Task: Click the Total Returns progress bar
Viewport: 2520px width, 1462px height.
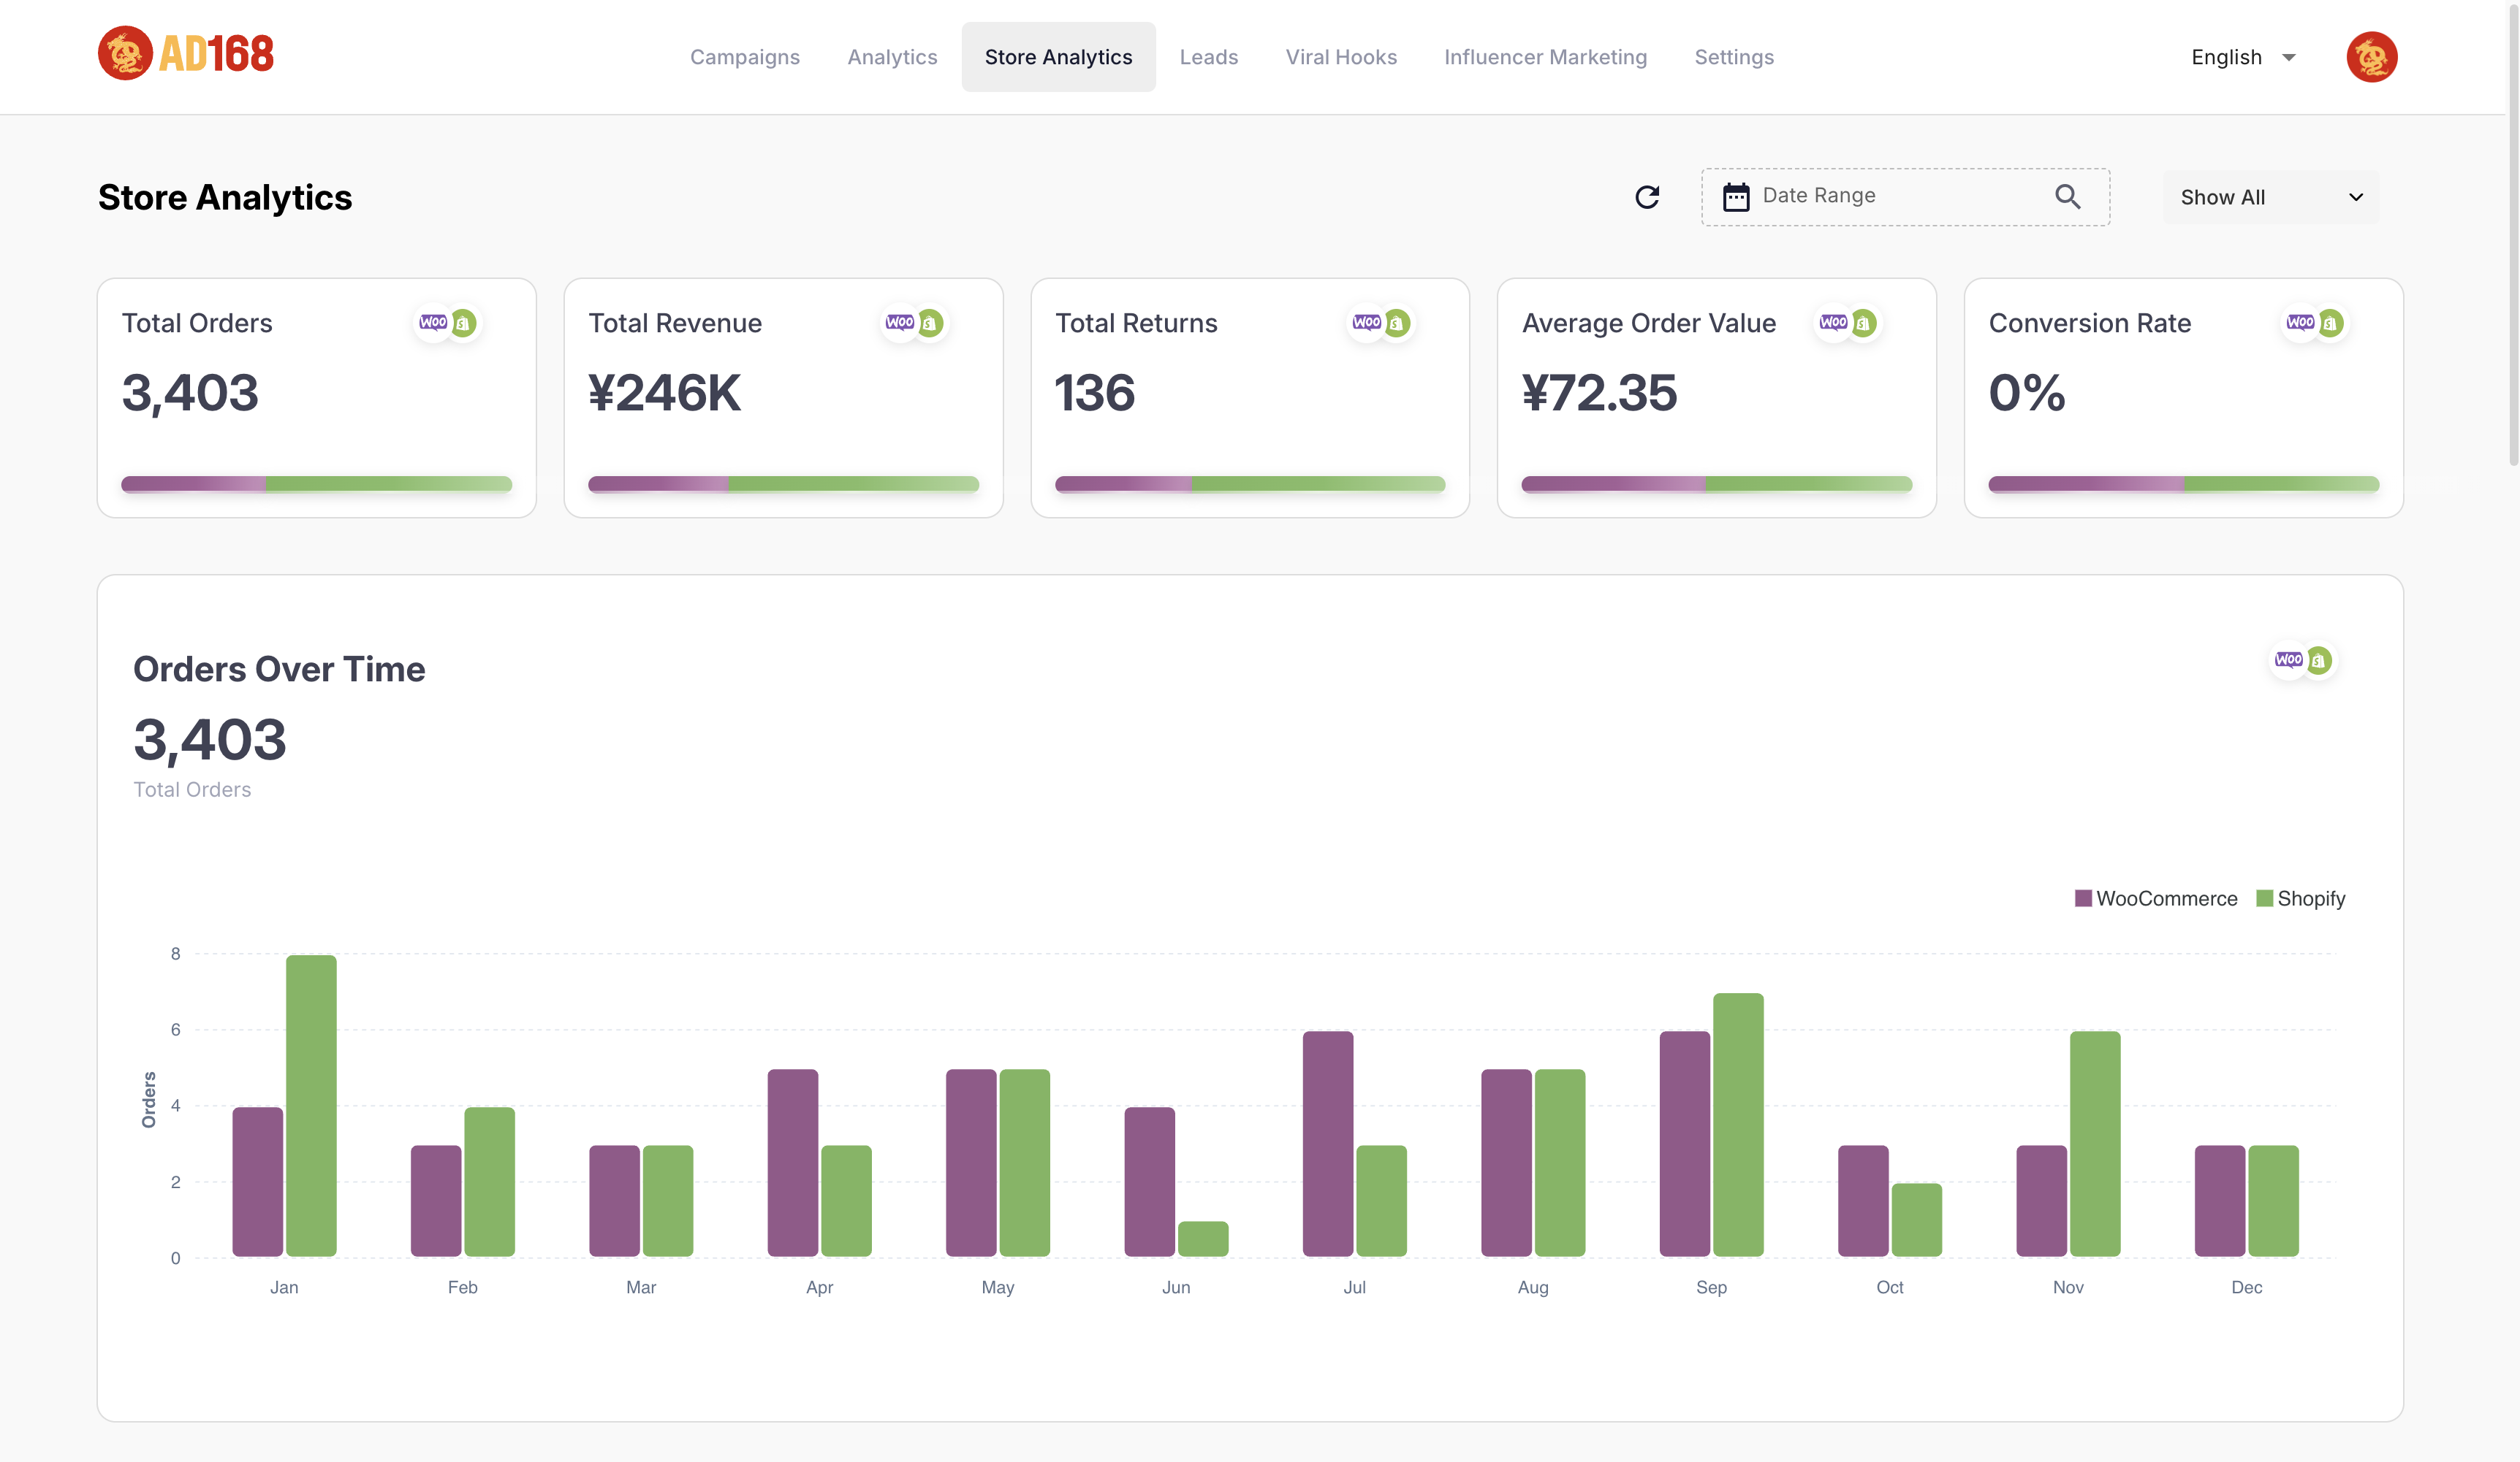Action: [1250, 485]
